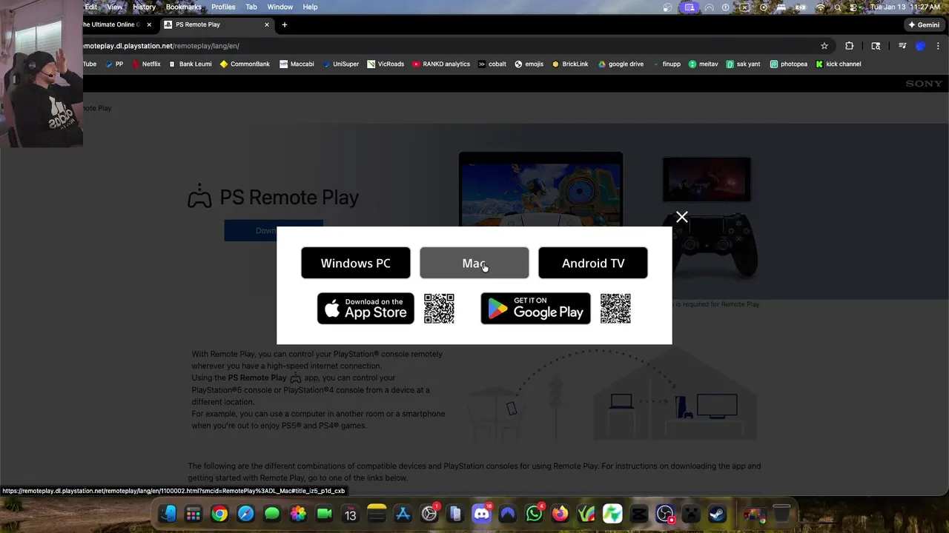Open the finupp bookmark
949x533 pixels.
click(x=667, y=64)
